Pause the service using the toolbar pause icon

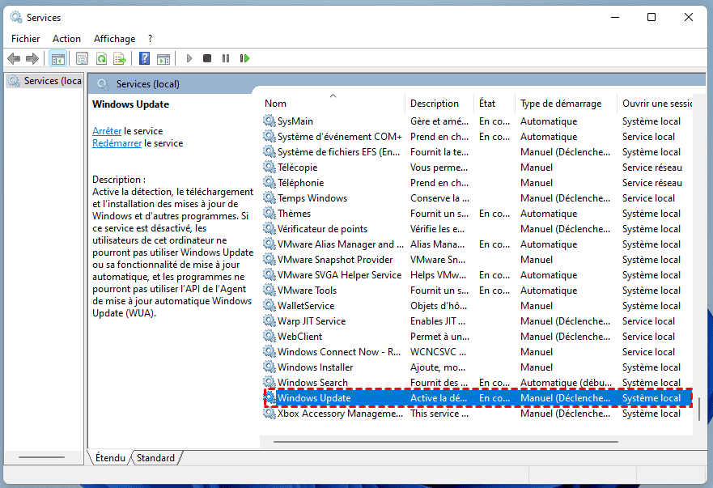coord(225,58)
